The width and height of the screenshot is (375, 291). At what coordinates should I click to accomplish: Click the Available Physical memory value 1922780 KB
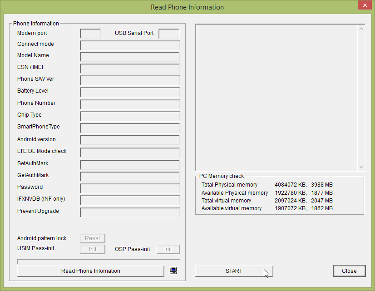291,193
